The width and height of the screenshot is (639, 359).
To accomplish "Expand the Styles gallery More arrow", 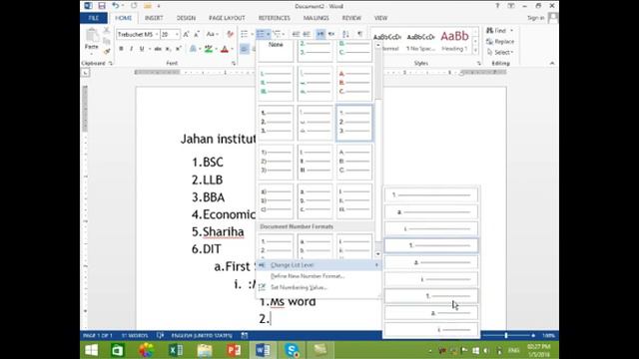I will 475,51.
